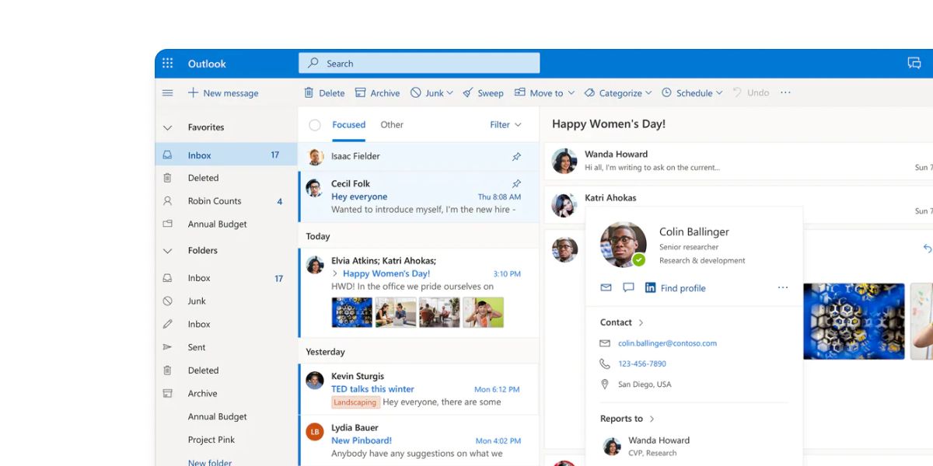Open the chat icon in the header
The image size is (933, 466).
coord(914,64)
